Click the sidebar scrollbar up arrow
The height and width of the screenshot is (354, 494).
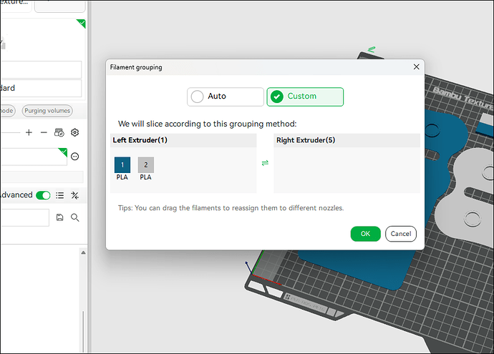(83, 252)
